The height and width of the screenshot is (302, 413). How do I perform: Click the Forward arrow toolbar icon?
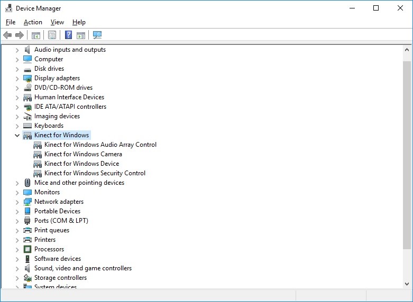pyautogui.click(x=20, y=35)
